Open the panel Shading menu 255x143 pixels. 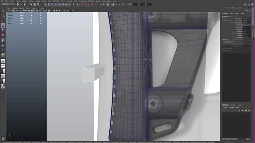(15, 8)
